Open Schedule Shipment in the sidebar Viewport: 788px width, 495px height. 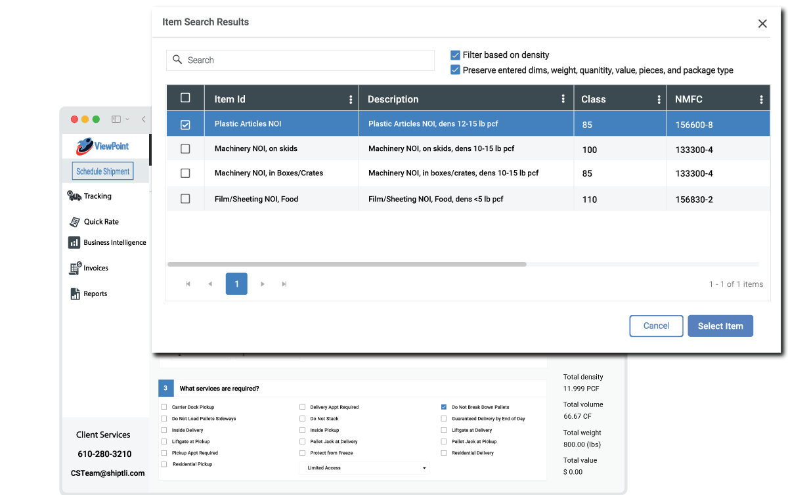[x=102, y=171]
